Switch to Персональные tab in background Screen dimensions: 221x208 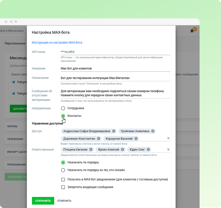[15, 43]
